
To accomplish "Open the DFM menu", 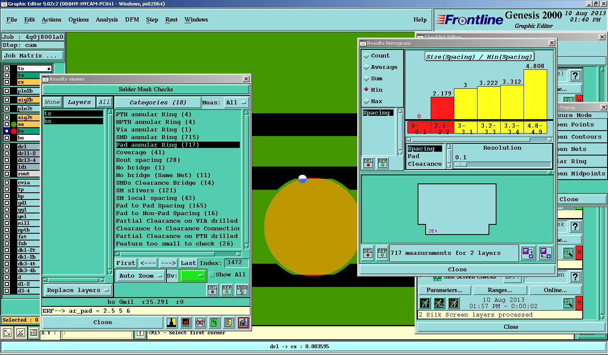I will click(132, 20).
